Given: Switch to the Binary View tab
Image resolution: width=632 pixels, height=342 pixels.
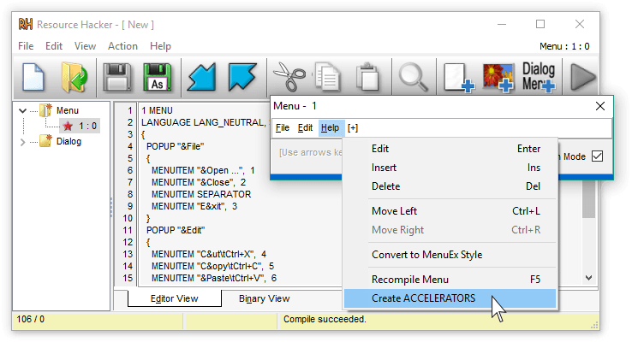Looking at the screenshot, I should (x=264, y=298).
